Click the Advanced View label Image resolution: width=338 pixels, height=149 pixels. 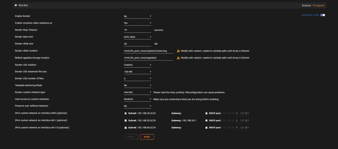(x=310, y=15)
